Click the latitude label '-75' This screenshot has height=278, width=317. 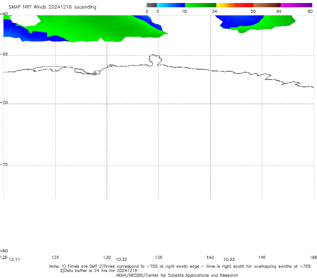tap(4, 165)
